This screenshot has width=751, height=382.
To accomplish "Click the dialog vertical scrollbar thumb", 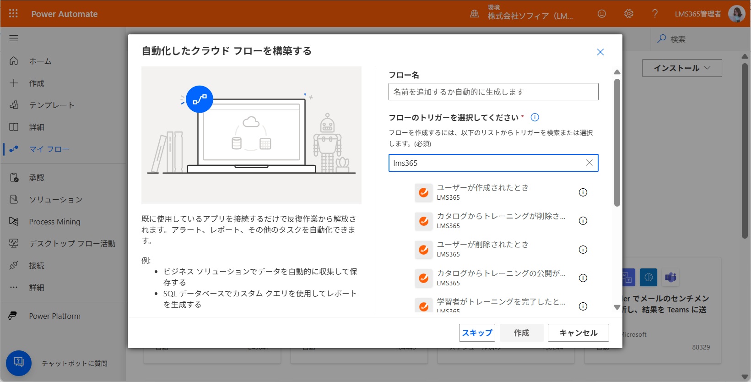I will tap(617, 142).
